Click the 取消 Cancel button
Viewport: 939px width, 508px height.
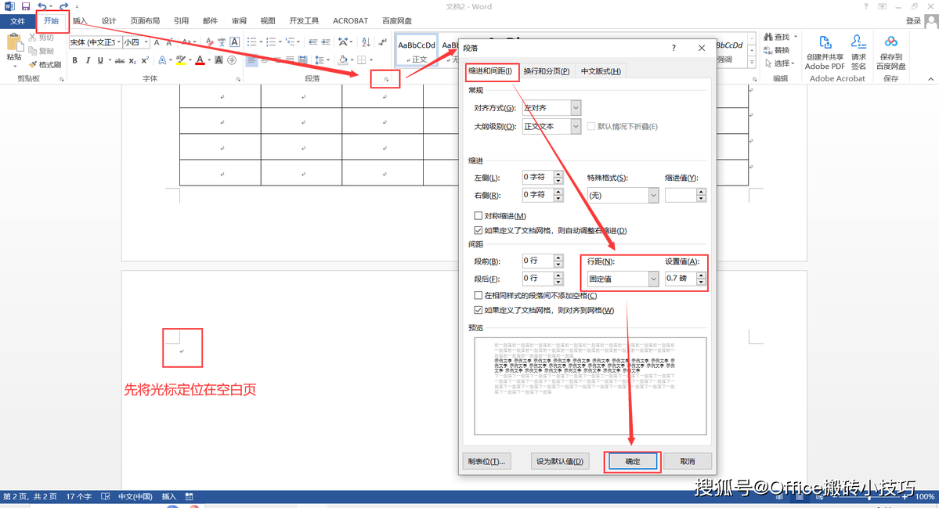(x=688, y=461)
